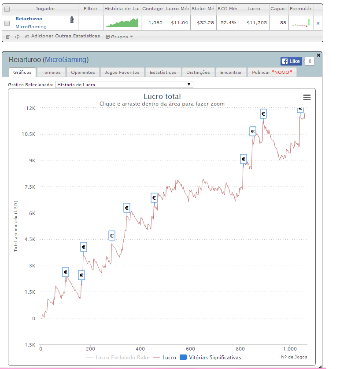Click the panel resize grip at bottom-right corner
Image resolution: width=362 pixels, height=369 pixels.
[x=320, y=366]
